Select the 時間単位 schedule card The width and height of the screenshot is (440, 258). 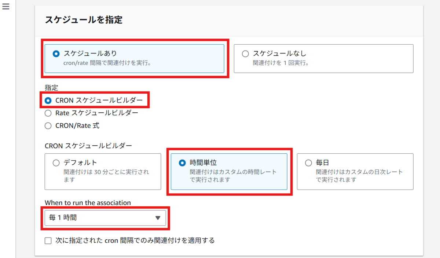tap(229, 171)
